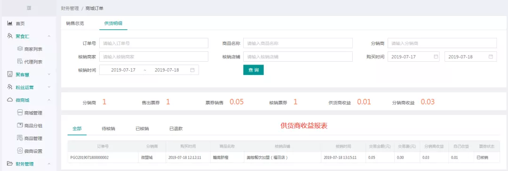
Task: Open calendar in 核销时间 date range
Action: point(192,70)
